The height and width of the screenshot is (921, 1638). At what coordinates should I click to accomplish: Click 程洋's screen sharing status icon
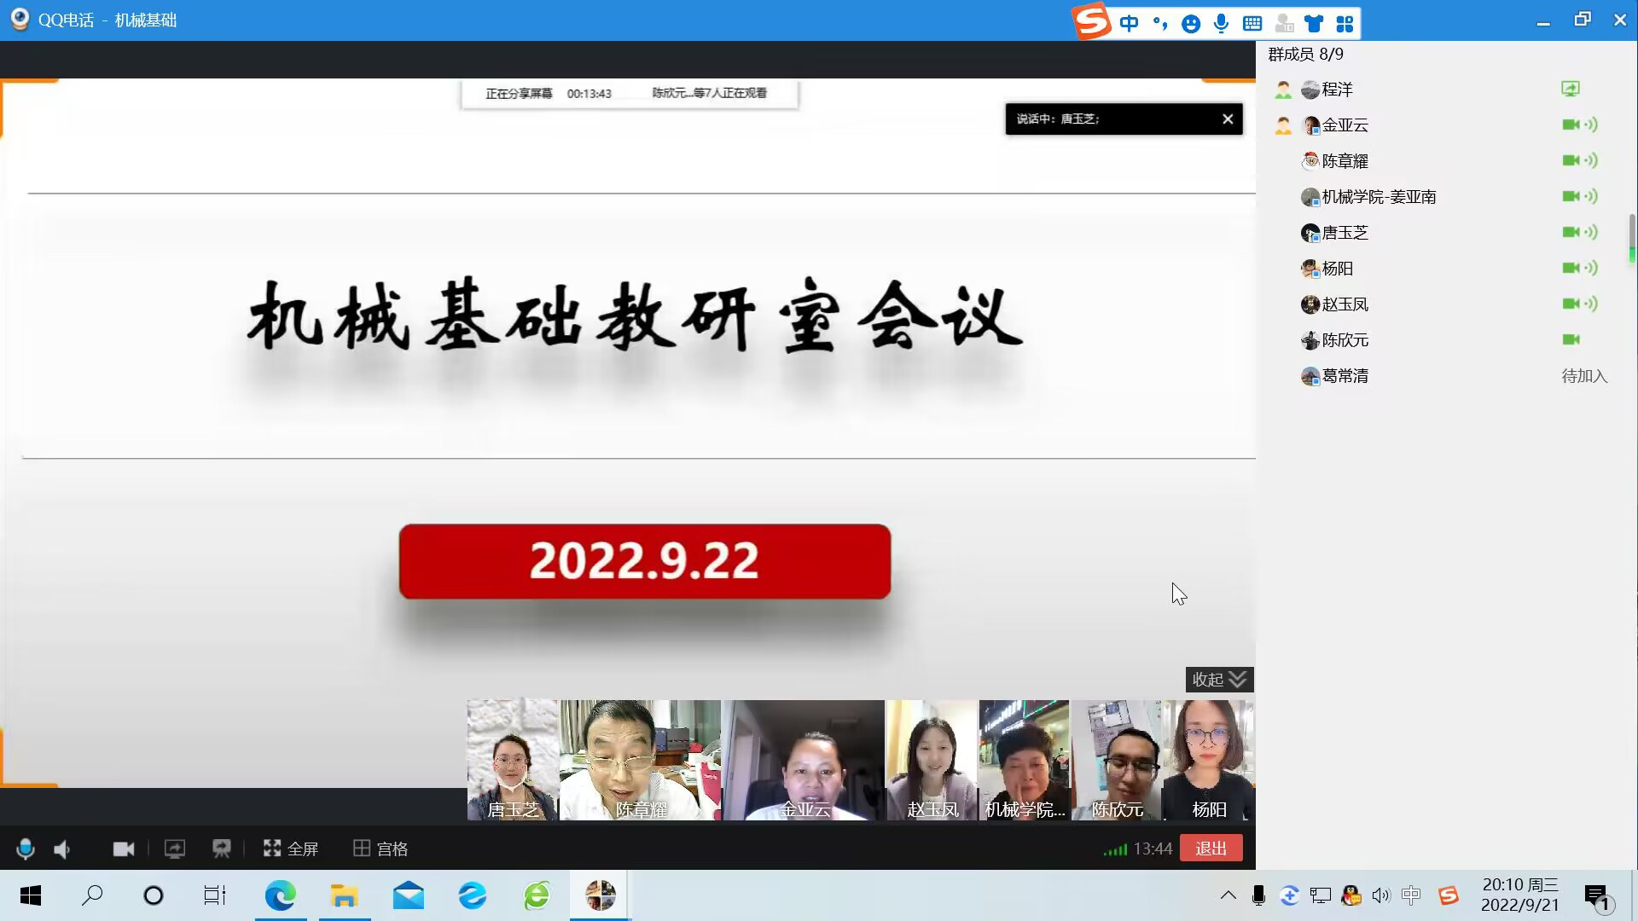[1571, 89]
